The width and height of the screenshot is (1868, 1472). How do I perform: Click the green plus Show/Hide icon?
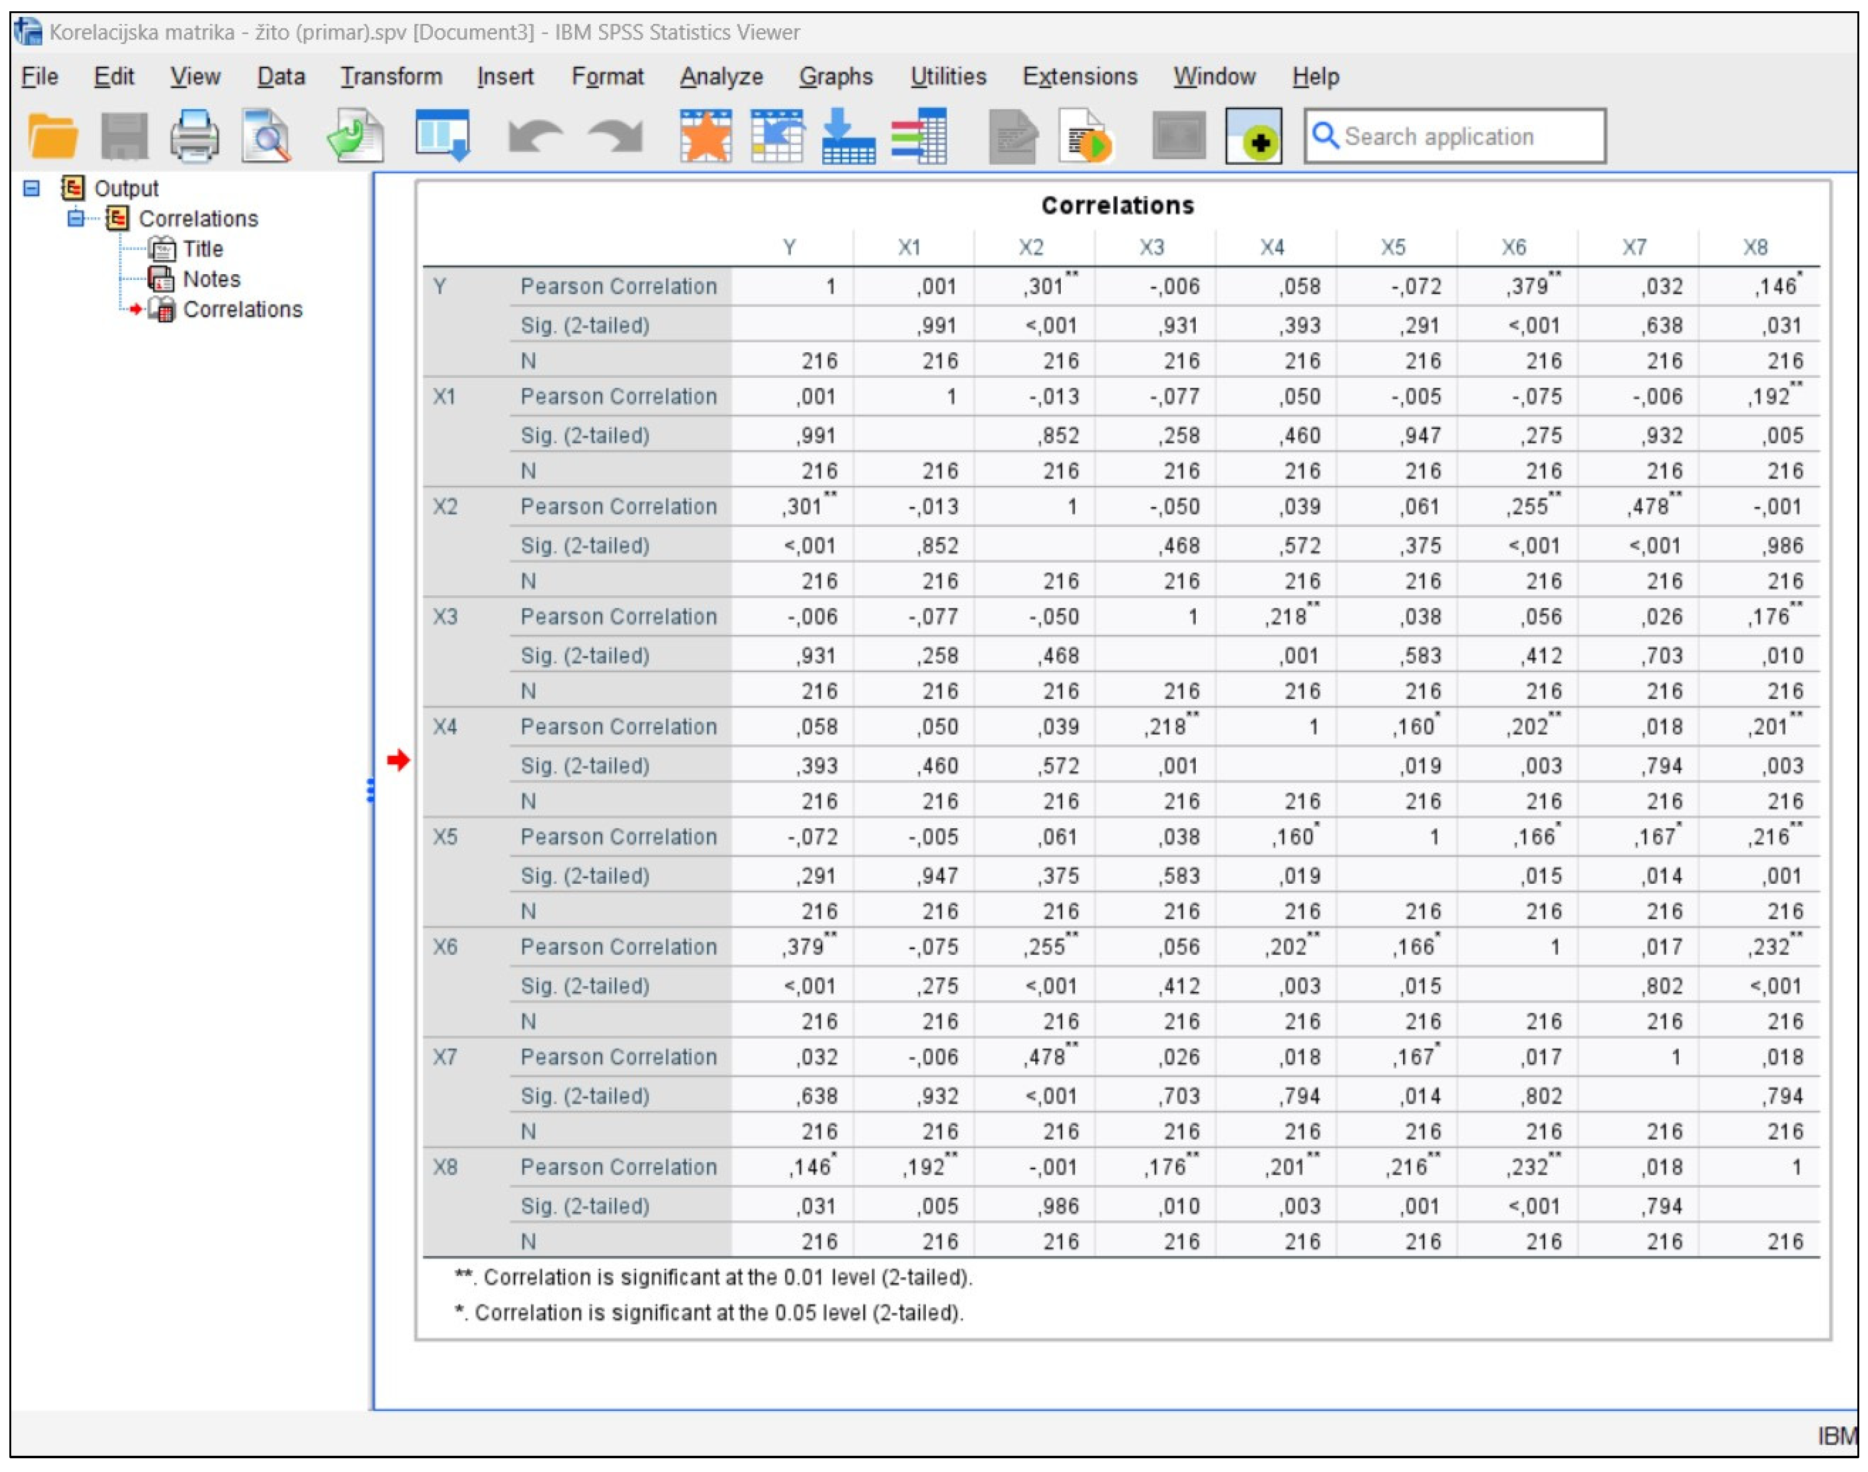[x=1253, y=136]
